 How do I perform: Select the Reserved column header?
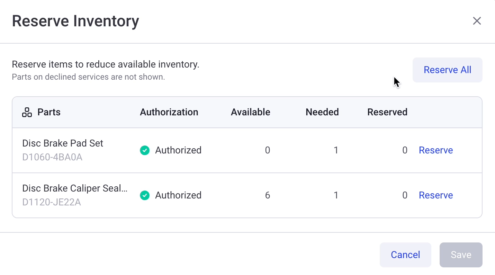[387, 112]
